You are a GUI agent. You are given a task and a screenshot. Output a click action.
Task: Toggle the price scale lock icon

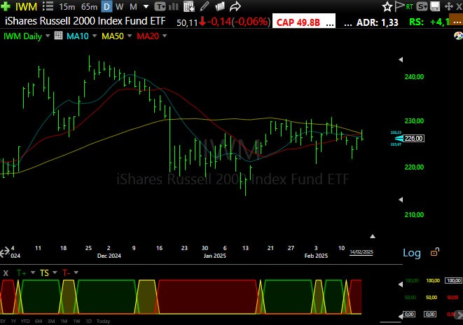coord(435,251)
